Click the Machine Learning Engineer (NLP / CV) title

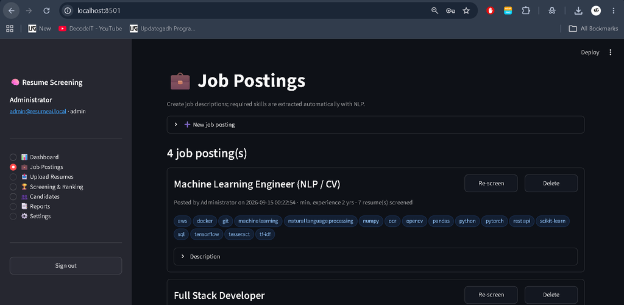tap(257, 184)
